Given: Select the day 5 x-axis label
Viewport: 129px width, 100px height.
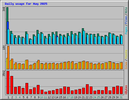Looking at the screenshot, I should coord(23,97).
